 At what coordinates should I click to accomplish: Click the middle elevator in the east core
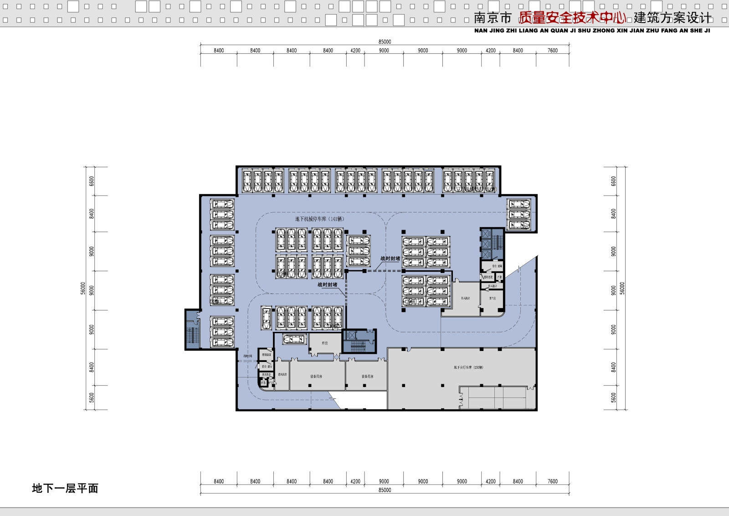pyautogui.click(x=486, y=244)
